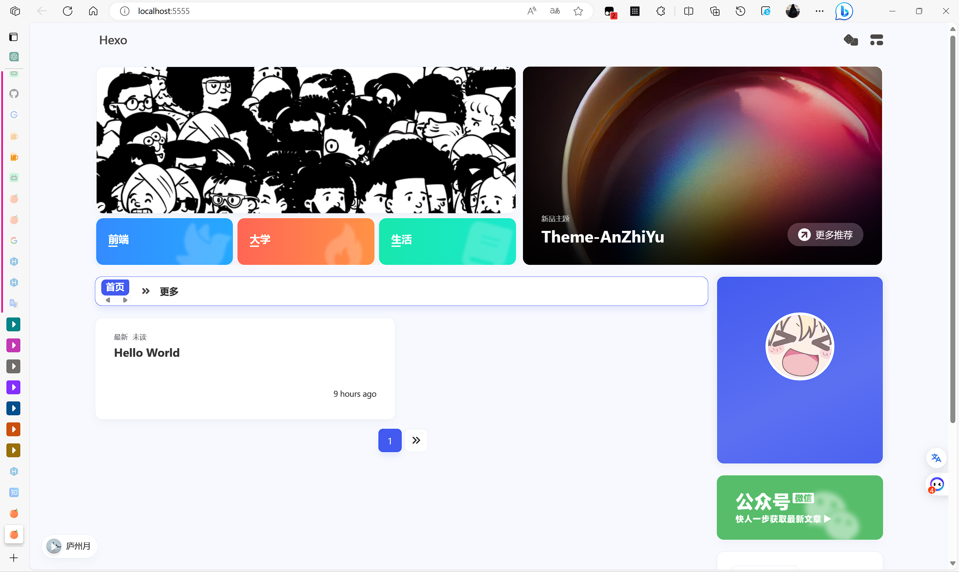This screenshot has height=572, width=959.
Task: Open browser extensions puzzle icon
Action: point(661,11)
